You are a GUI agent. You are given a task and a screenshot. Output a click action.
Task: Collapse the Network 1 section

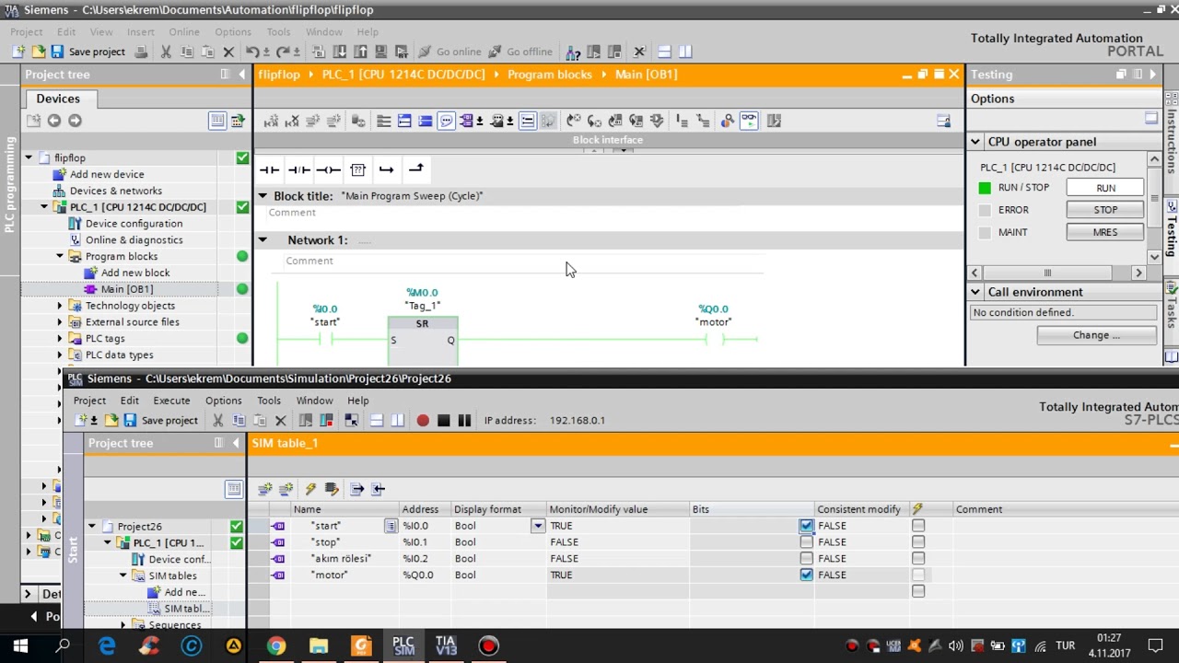coord(263,240)
